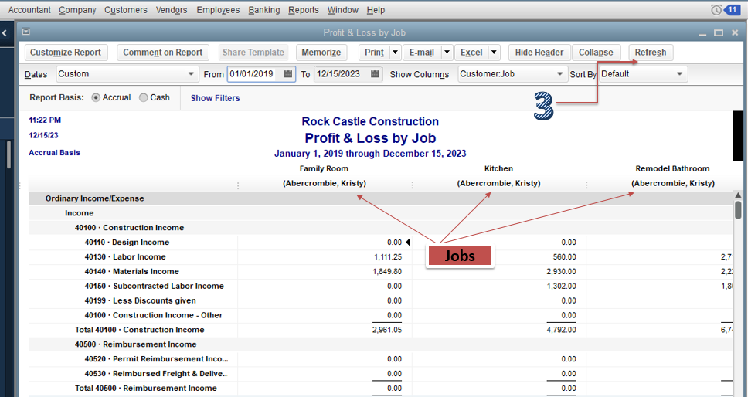
Task: Click the 1,111.25 Labor Income amount
Action: (x=388, y=257)
